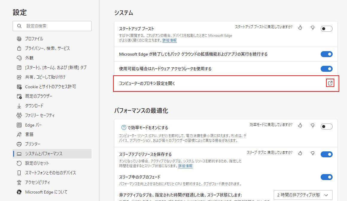Disable スリープタブでリソースを保存する toggle
The height and width of the screenshot is (201, 347).
[326, 154]
